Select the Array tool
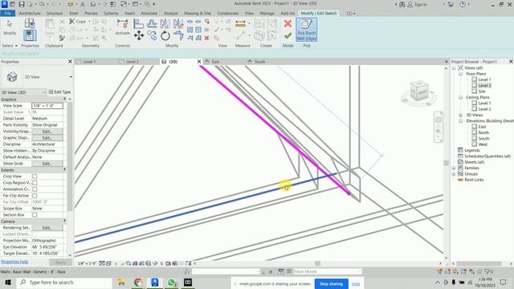 [190, 30]
